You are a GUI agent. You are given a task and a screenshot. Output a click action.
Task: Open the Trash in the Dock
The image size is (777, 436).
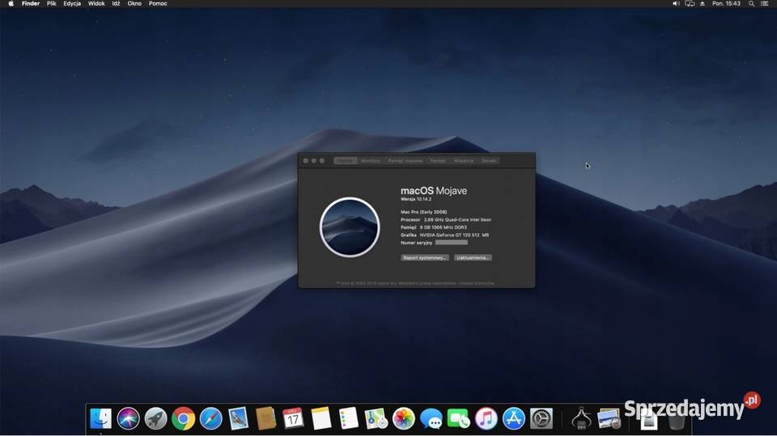(x=676, y=420)
